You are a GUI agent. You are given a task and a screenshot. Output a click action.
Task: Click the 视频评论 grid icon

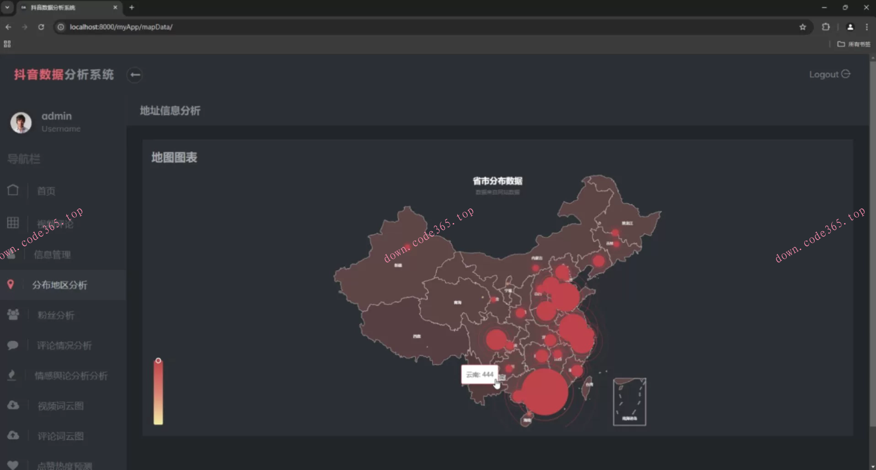pos(12,223)
